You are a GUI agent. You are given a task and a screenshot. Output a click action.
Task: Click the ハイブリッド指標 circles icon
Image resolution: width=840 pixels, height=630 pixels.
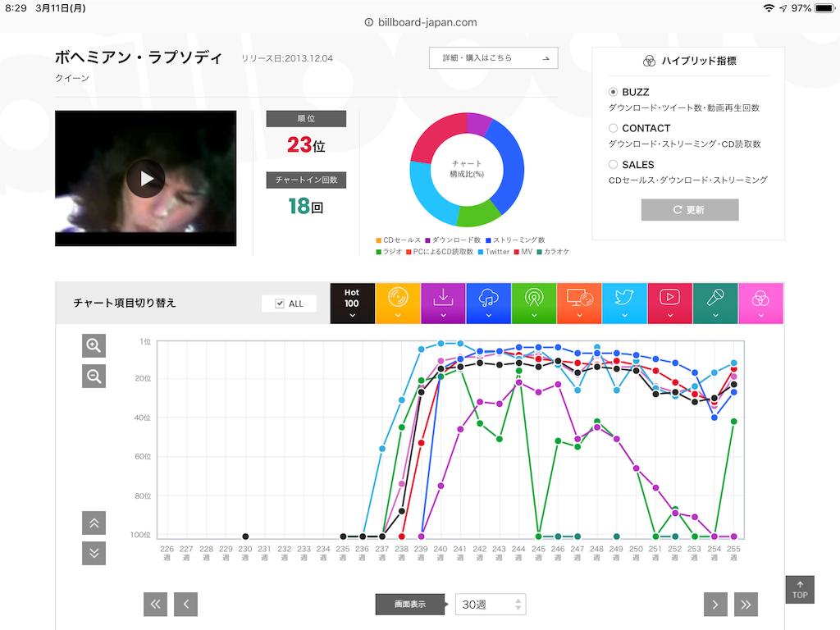pyautogui.click(x=649, y=61)
